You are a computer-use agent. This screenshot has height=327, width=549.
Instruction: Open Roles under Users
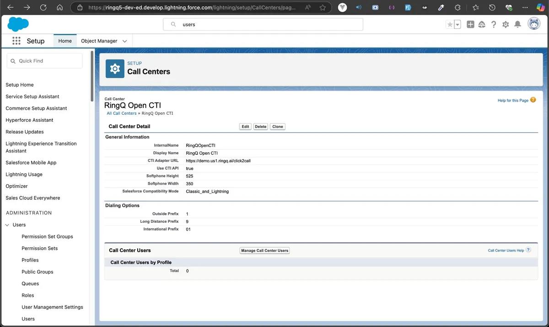[x=28, y=295]
